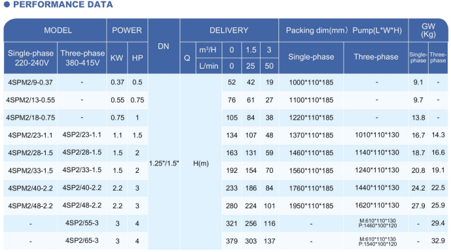Viewport: 451px width, 252px height.
Task: Select model 4SPM2/48-2.2
Action: (x=31, y=206)
